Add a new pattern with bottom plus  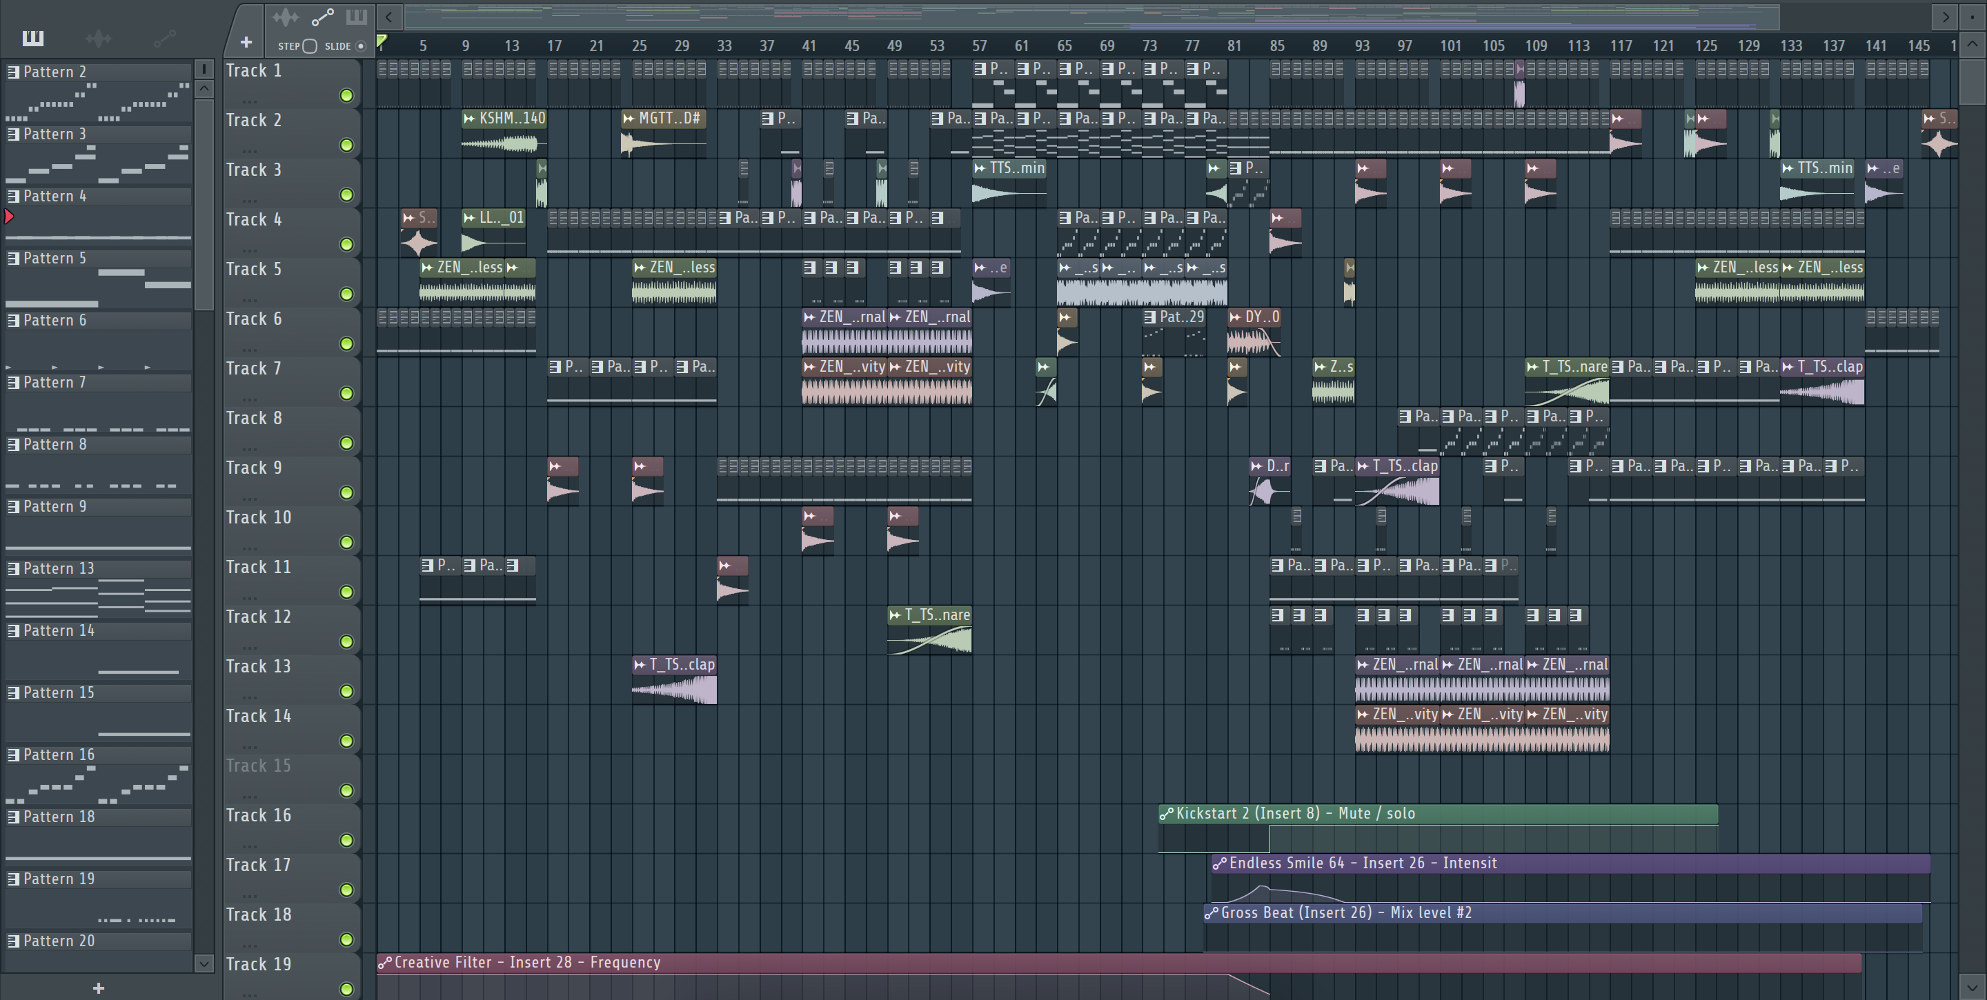pos(99,988)
